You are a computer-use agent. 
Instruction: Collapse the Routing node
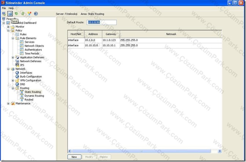tap(13, 88)
